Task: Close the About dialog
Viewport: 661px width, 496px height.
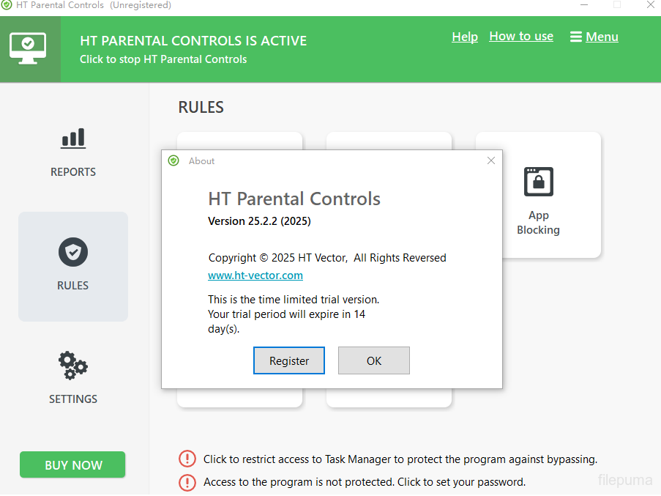Action: tap(491, 160)
